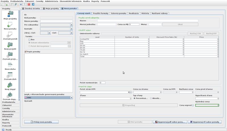Viewport: 227px width, 131px height.
Task: Open the Prekladatelia menu
Action: click(x=17, y=1)
